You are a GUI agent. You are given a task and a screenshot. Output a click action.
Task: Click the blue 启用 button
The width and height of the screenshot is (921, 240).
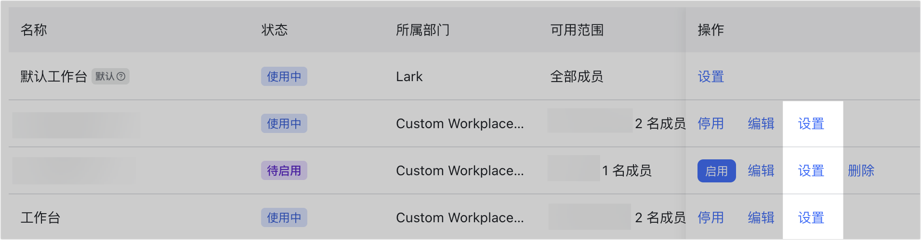[x=716, y=171]
